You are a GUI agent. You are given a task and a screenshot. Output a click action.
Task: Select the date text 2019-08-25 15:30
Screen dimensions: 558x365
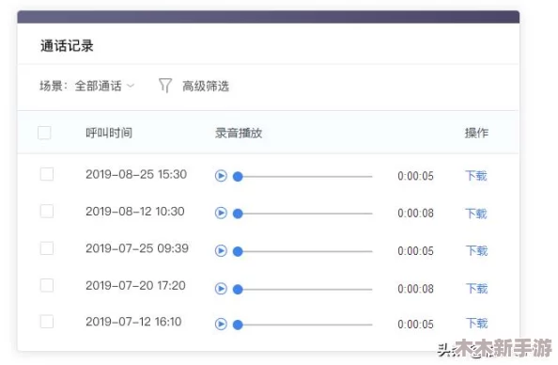136,174
